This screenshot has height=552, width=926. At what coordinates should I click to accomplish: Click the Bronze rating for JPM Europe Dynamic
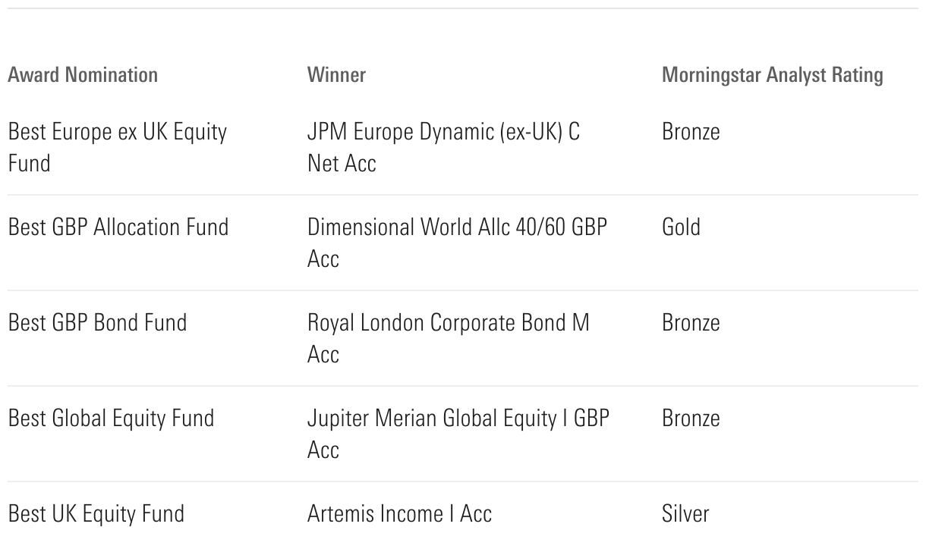691,131
